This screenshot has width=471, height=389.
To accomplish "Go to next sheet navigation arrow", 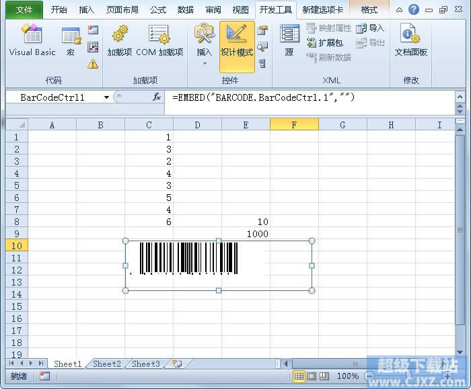I will [31, 363].
